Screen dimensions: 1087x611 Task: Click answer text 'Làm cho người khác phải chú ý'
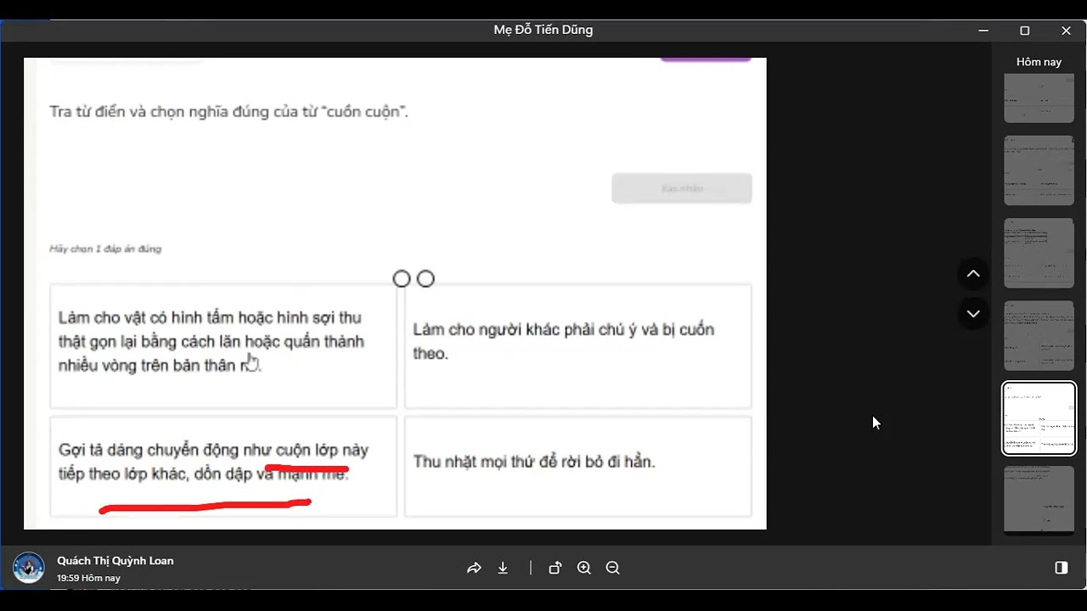coord(564,341)
